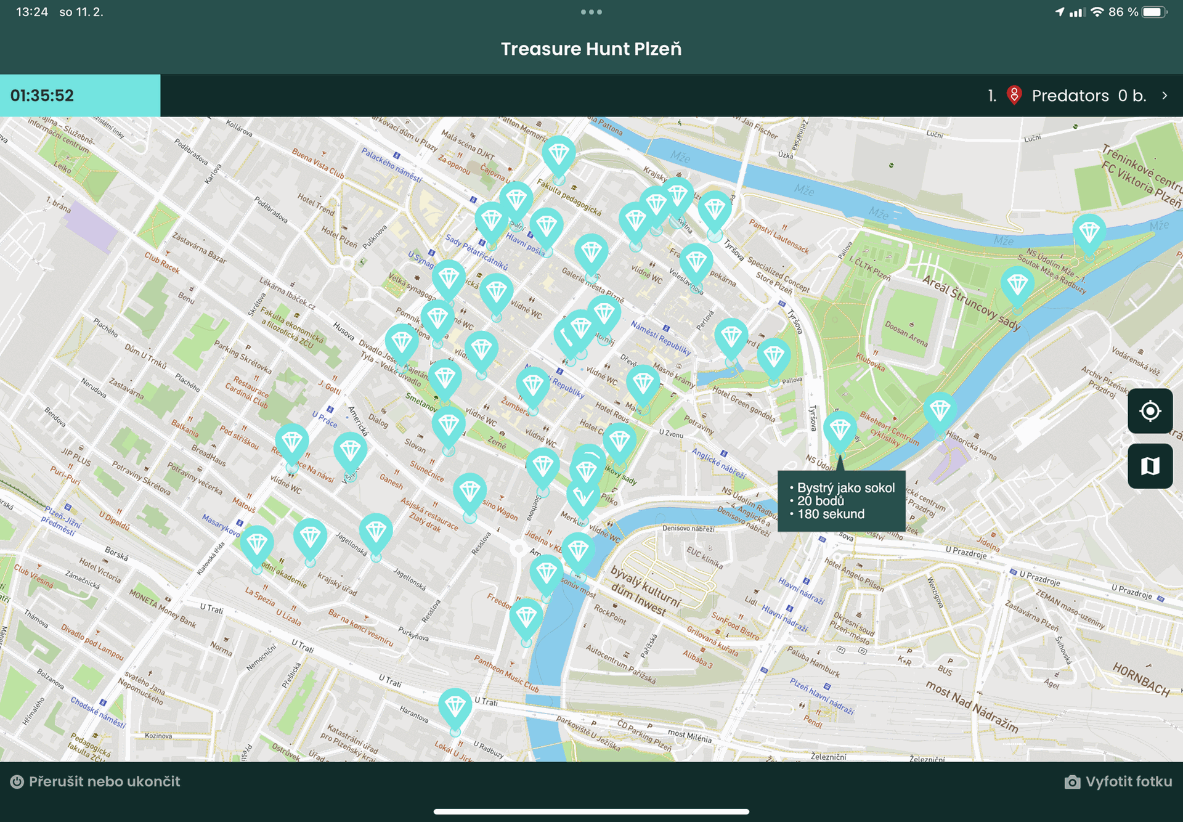
Task: Tap the 01:35:52 countdown timer
Action: point(42,96)
